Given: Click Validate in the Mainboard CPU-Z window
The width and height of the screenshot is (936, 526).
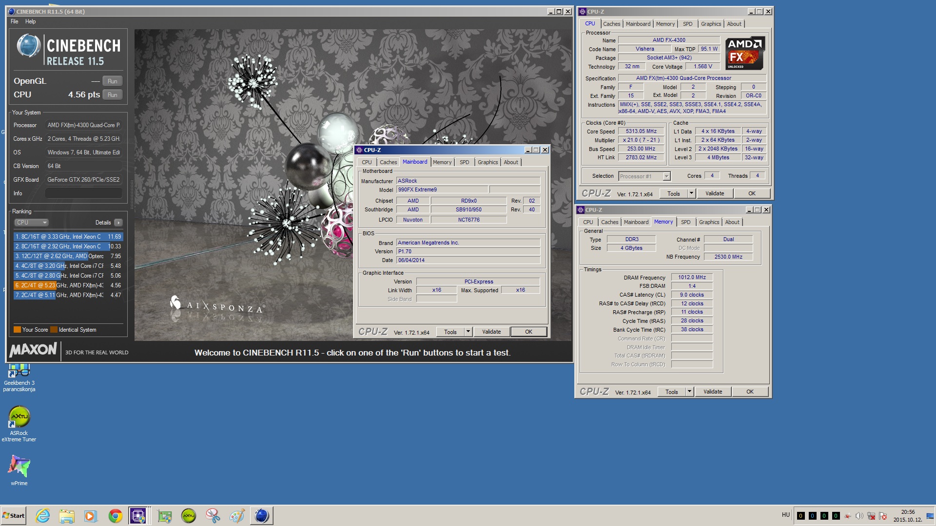Looking at the screenshot, I should pos(491,332).
